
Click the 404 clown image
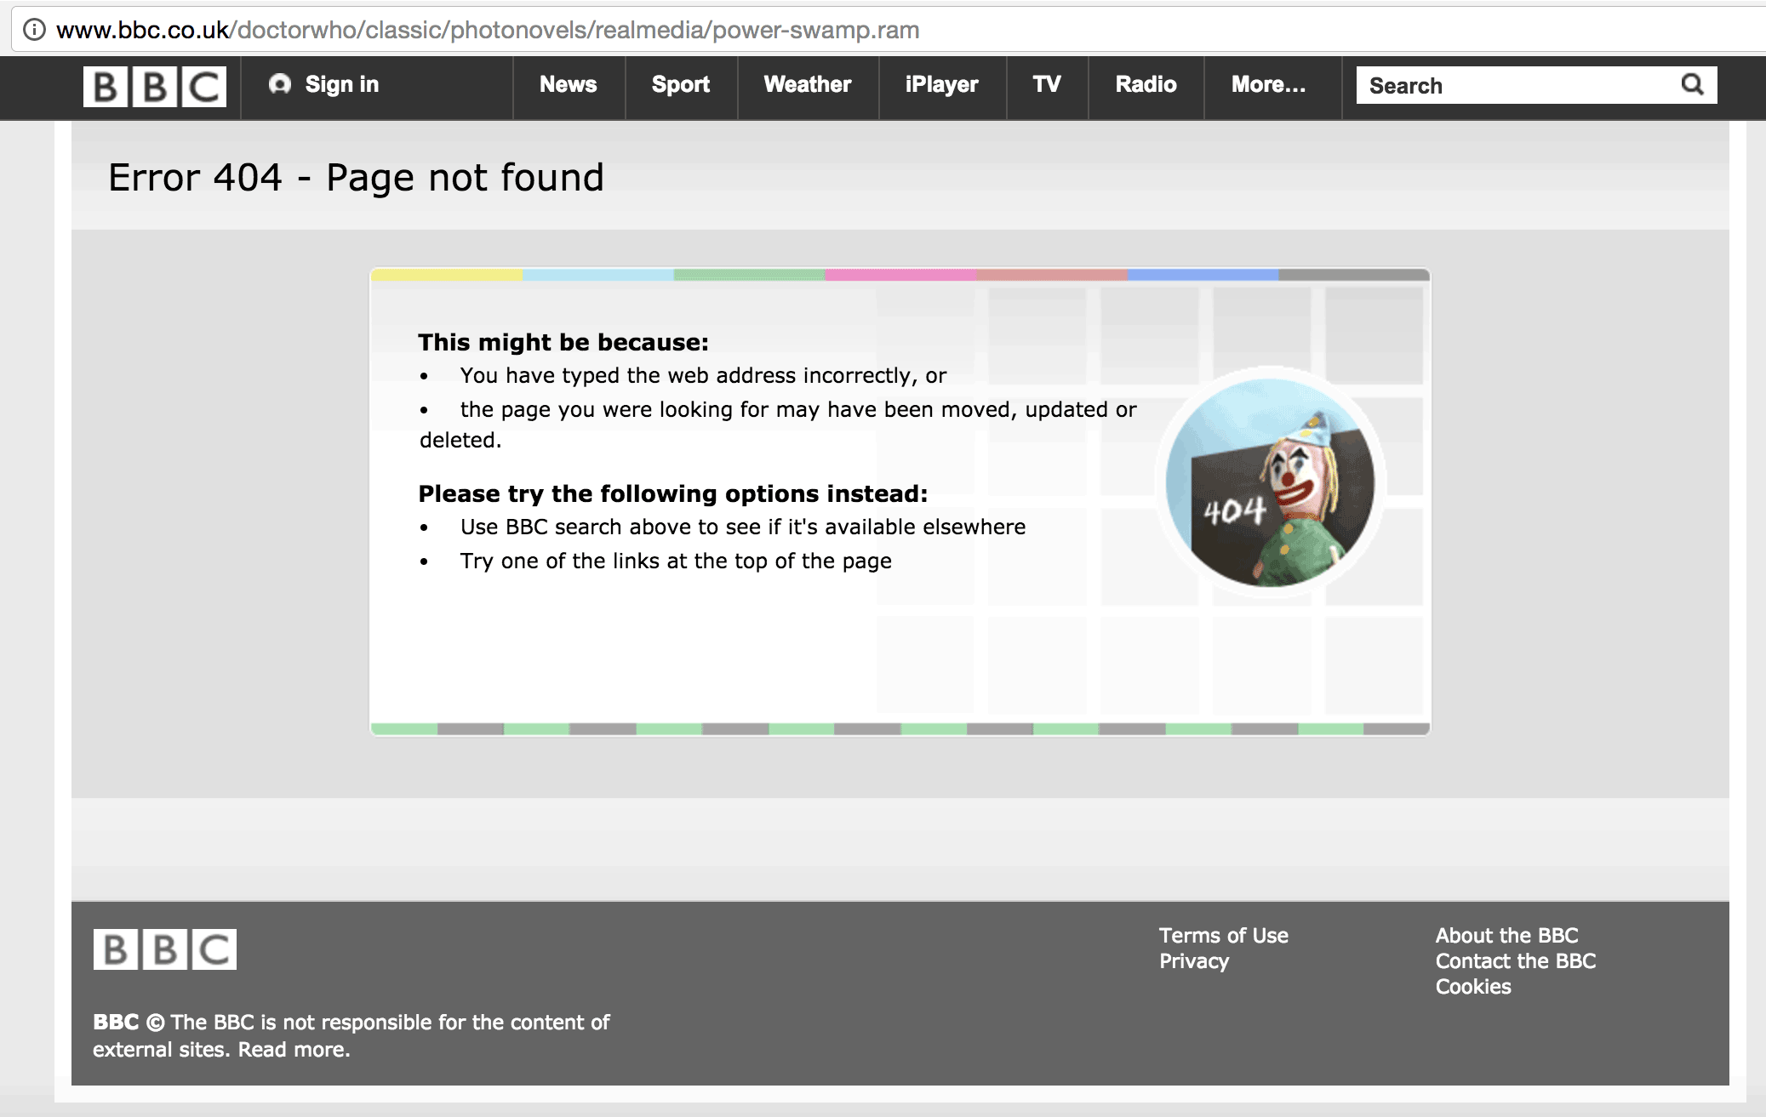click(x=1270, y=482)
